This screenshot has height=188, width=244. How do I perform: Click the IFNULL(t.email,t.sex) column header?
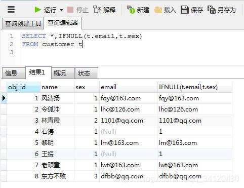tap(195, 87)
